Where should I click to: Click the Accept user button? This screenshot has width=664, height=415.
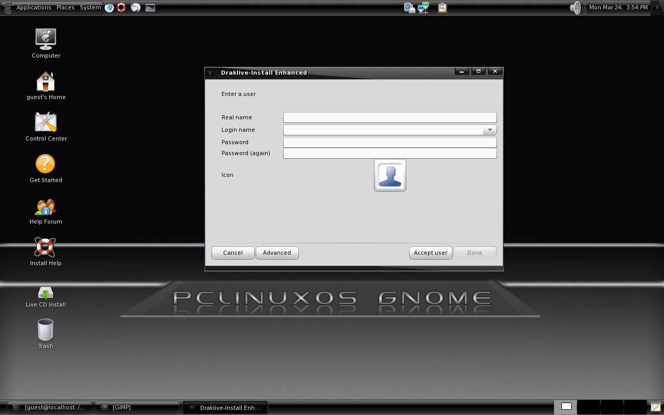pyautogui.click(x=431, y=253)
